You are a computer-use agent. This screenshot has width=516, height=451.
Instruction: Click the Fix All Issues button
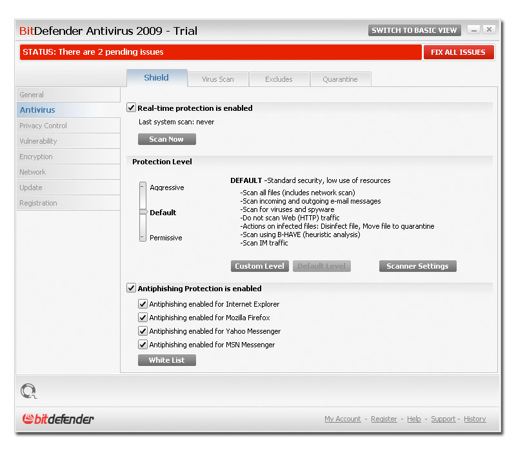pos(459,52)
